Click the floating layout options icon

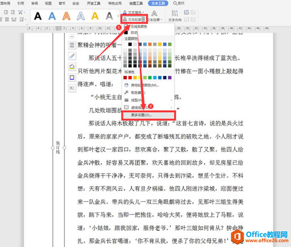click(x=72, y=45)
